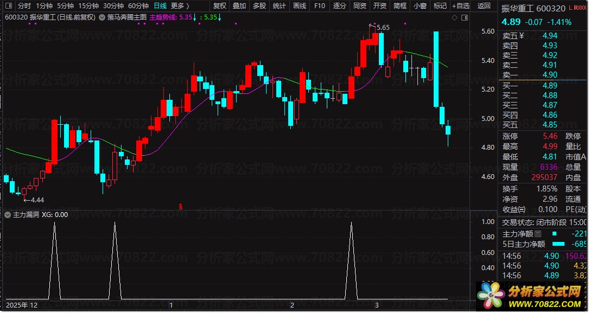The height and width of the screenshot is (313, 590).
Task: Click the 最低 value 4.81
Action: [550, 156]
